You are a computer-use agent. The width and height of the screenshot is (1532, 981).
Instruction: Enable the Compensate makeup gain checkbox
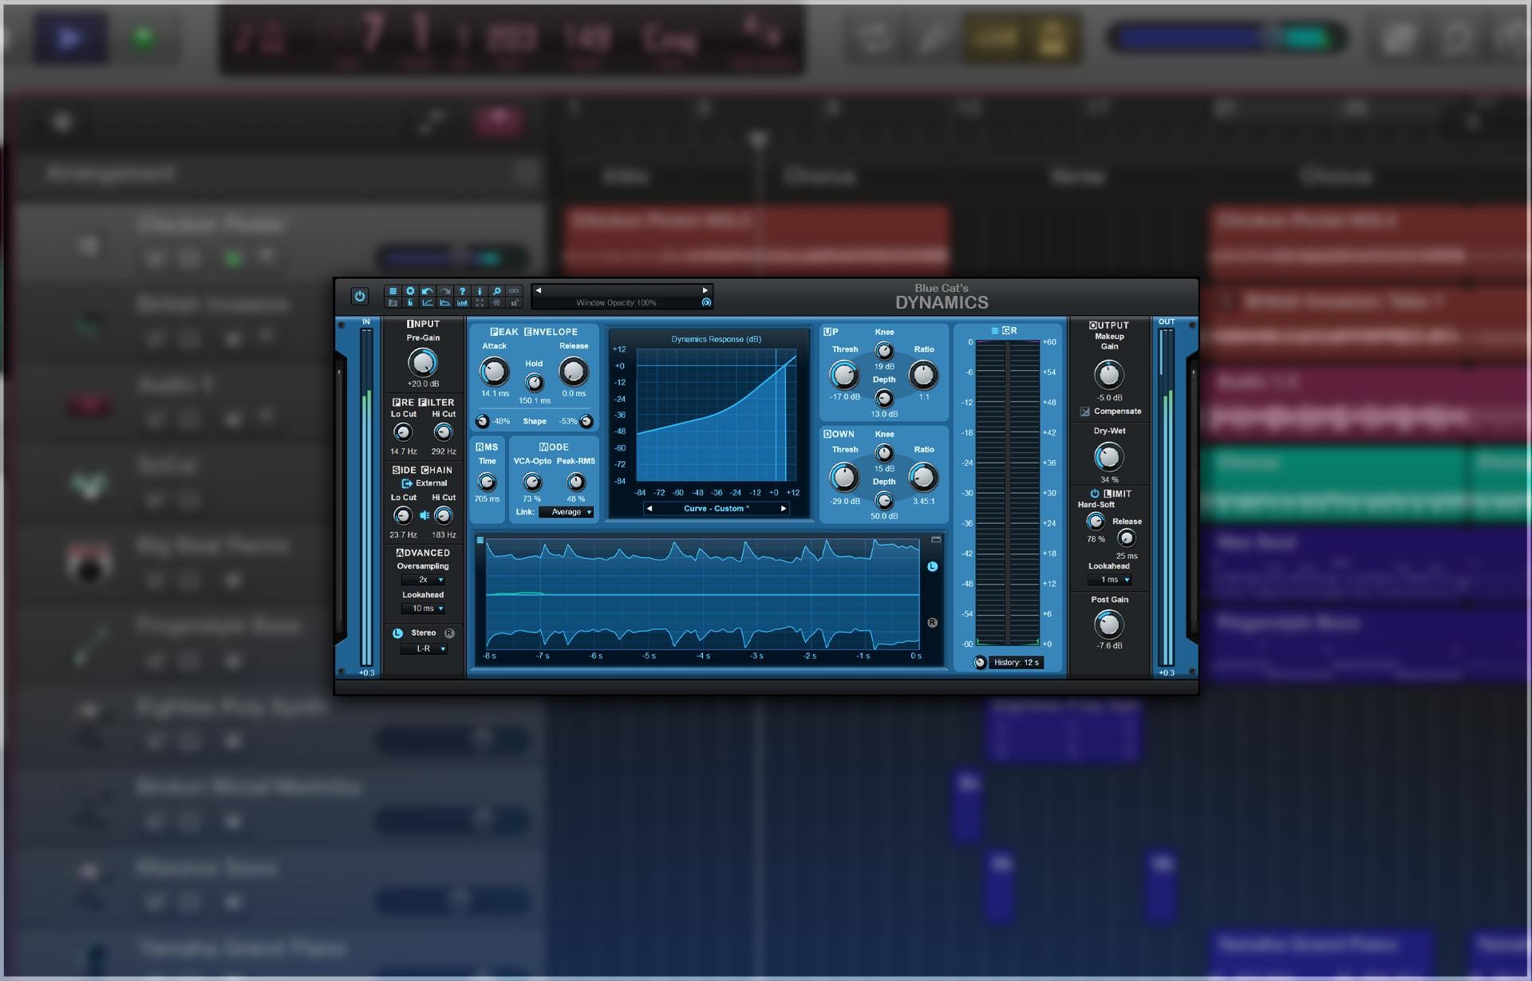(x=1084, y=412)
